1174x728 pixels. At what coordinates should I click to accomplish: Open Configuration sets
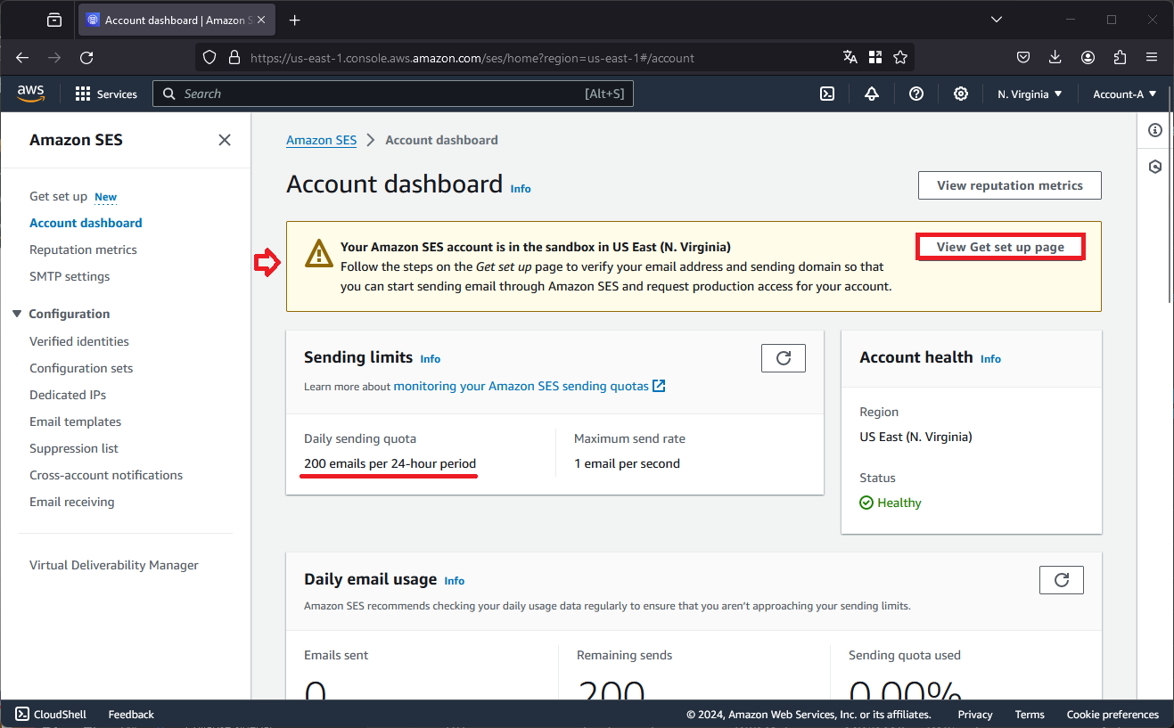[81, 368]
